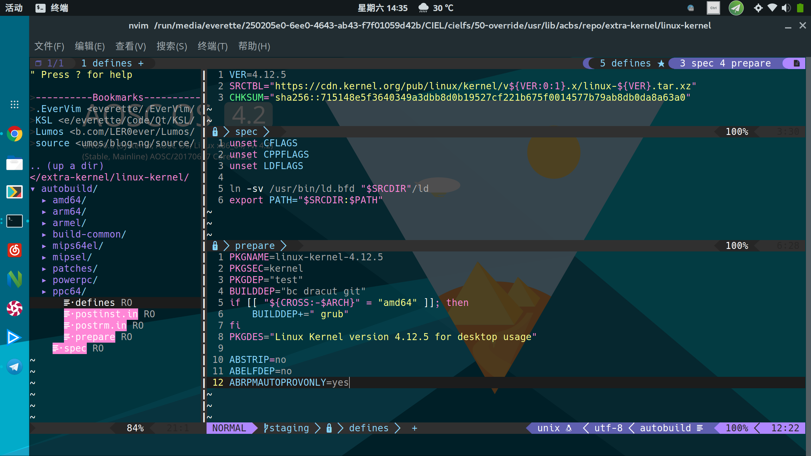Viewport: 811px width, 456px height.
Task: Open the volume speaker icon in top bar
Action: 786,8
